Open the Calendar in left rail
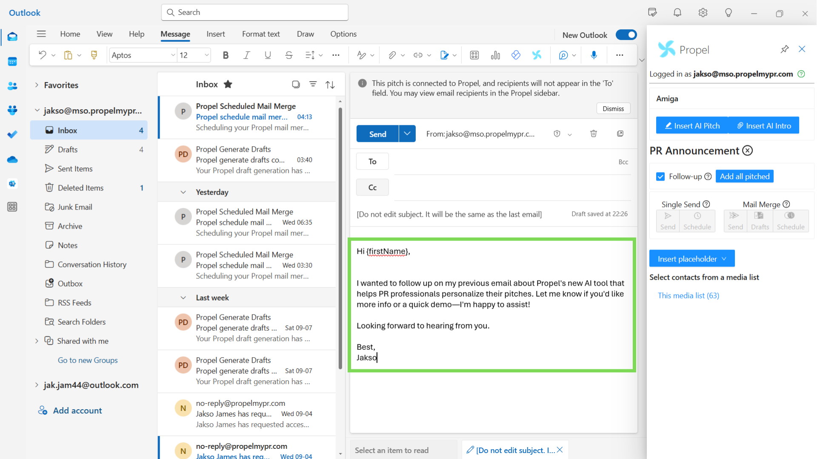 tap(12, 62)
